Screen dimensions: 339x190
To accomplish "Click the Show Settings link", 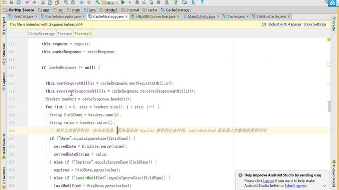I will [315, 24].
